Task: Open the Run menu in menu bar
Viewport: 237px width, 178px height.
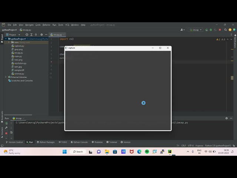Action: coord(54,25)
